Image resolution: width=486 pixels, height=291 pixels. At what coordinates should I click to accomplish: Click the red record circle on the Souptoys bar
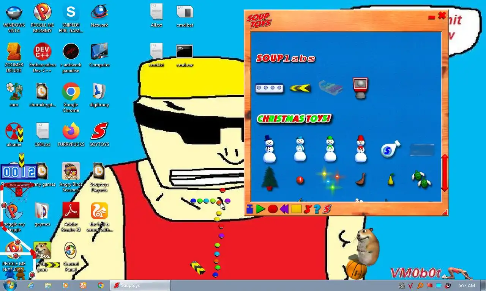click(273, 209)
